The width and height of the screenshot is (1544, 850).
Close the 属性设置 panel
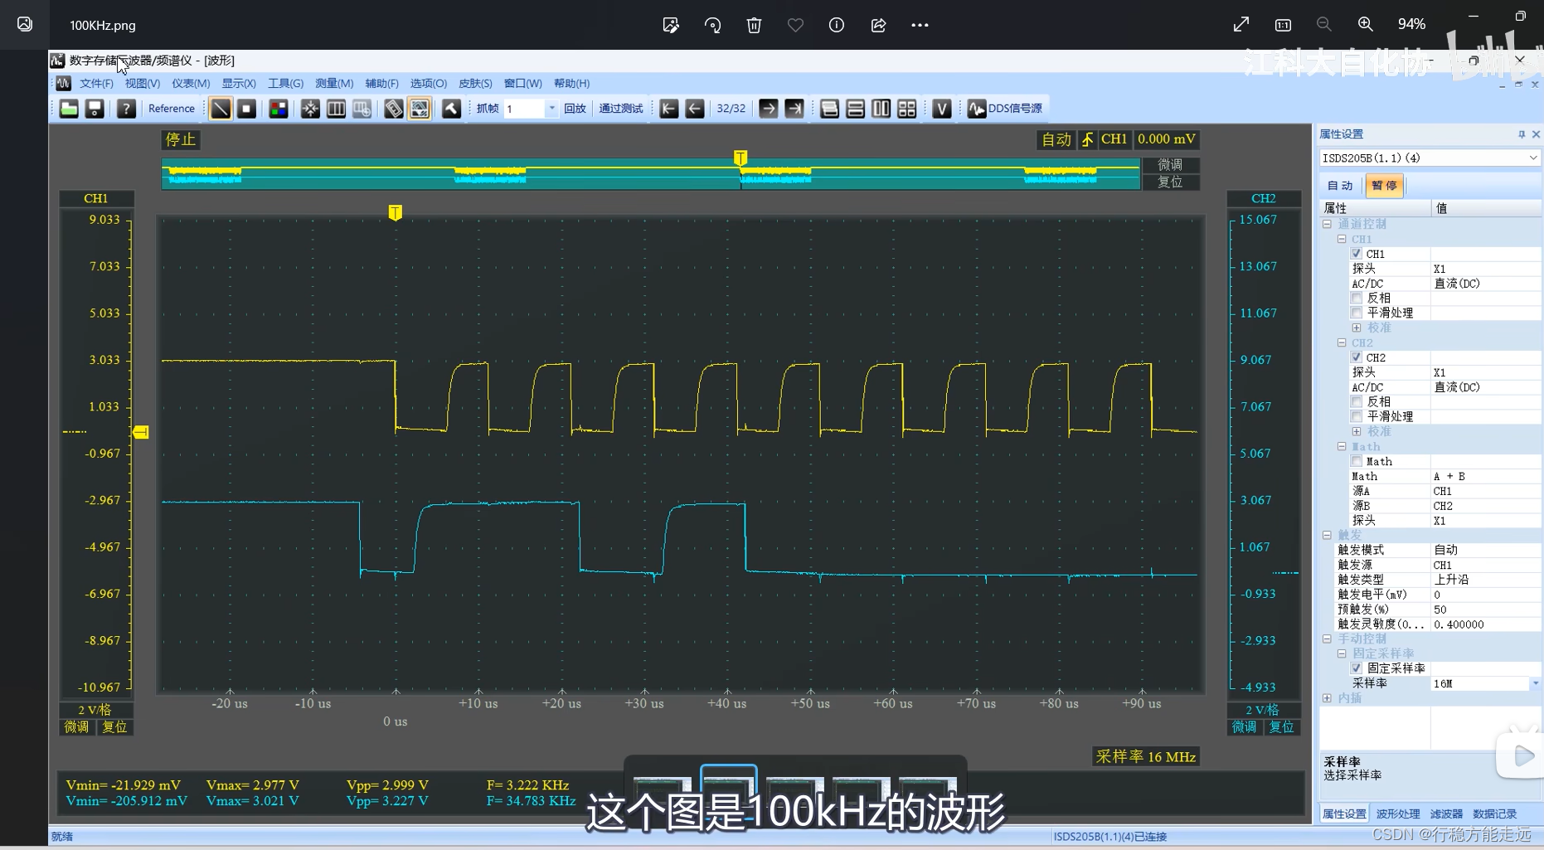(1536, 134)
